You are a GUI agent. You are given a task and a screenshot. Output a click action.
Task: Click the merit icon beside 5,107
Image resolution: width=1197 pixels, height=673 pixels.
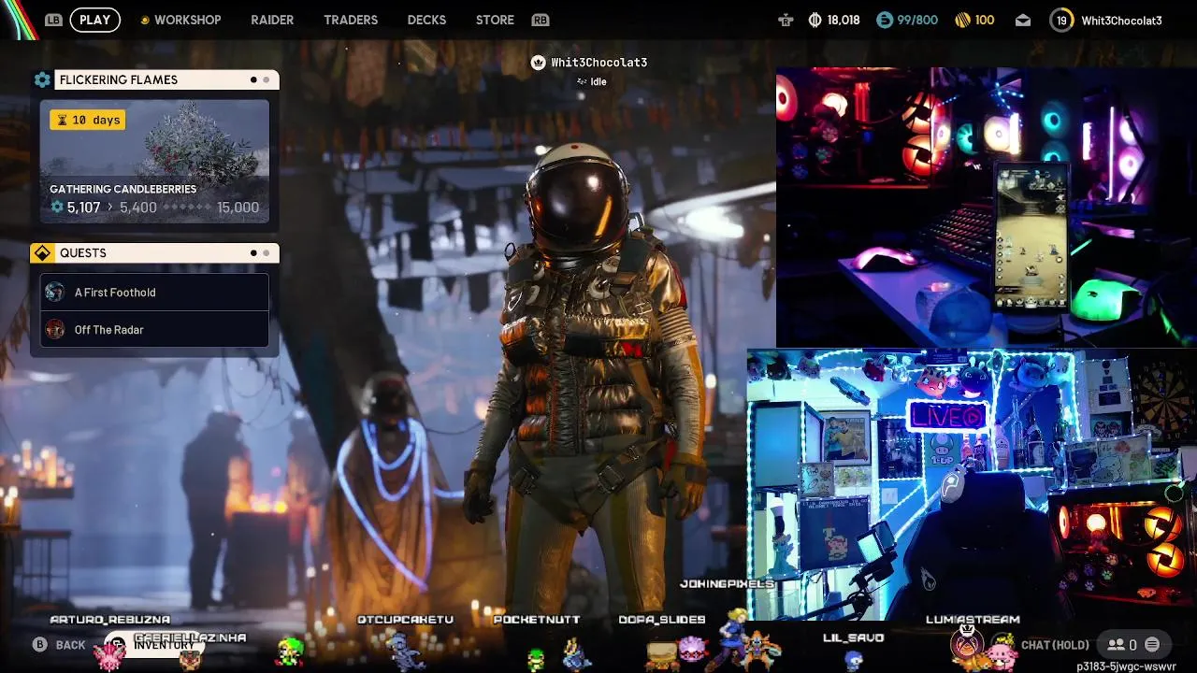[57, 208]
